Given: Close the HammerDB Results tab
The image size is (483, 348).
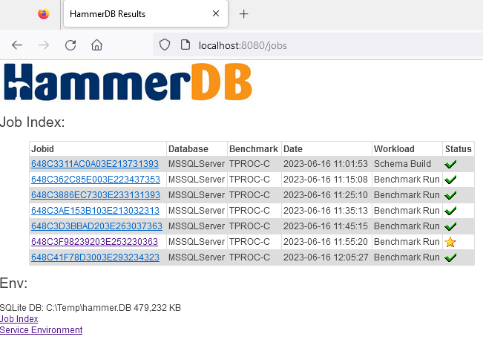Looking at the screenshot, I should tap(216, 13).
